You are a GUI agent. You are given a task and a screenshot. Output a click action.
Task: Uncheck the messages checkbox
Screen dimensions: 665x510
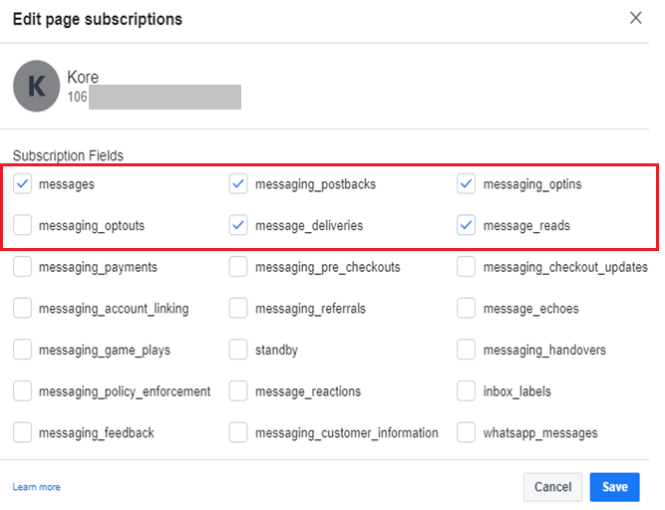[x=22, y=184]
